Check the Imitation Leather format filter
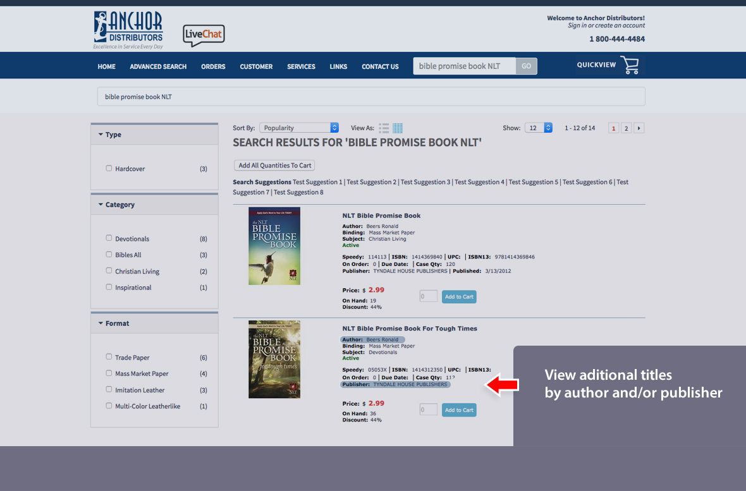The image size is (746, 491). coord(109,389)
